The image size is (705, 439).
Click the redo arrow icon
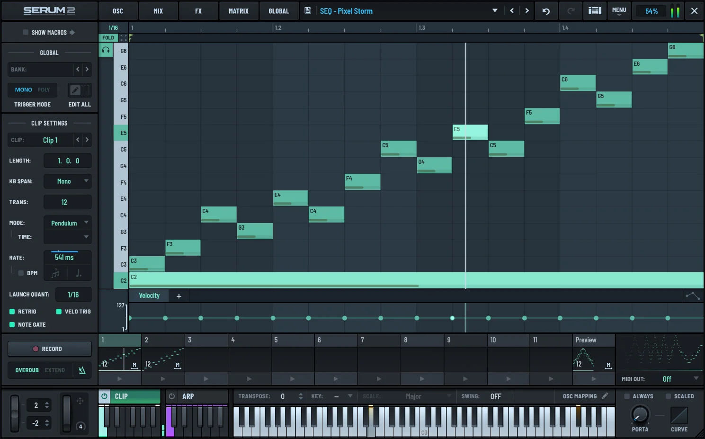tap(571, 11)
